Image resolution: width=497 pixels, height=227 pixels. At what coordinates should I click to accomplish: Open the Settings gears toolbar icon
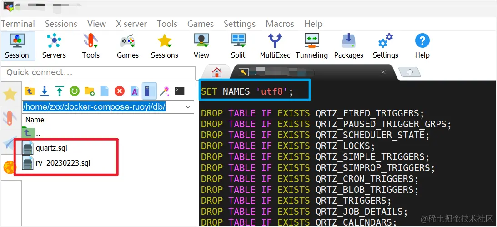(x=386, y=46)
